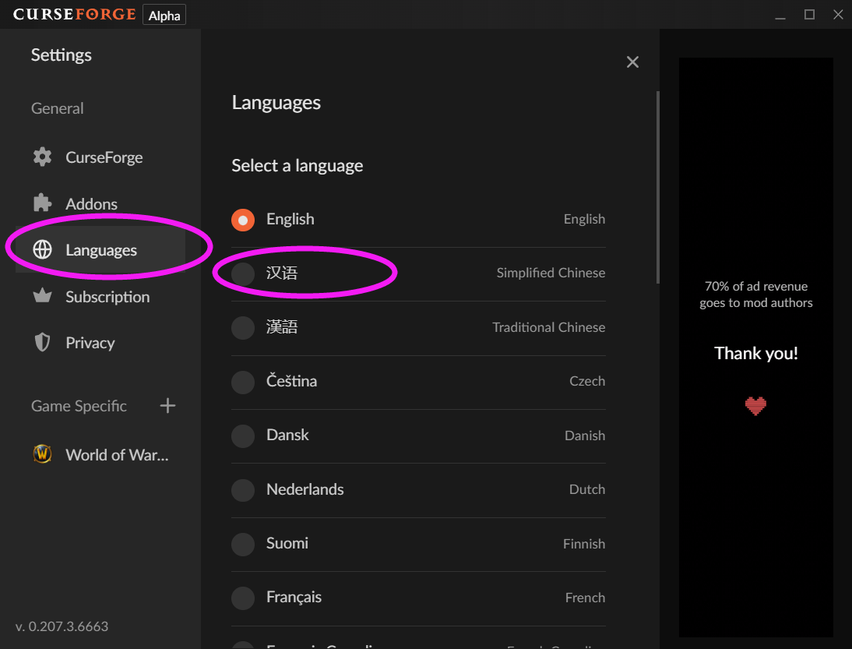This screenshot has width=852, height=649.
Task: Maximize the CurseForge window
Action: coord(809,15)
